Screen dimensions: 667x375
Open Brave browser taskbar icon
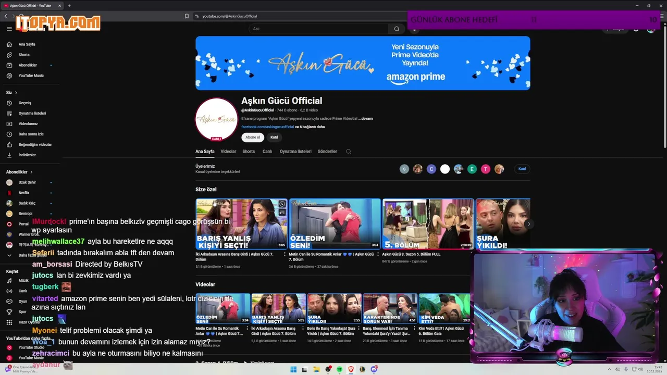point(351,369)
